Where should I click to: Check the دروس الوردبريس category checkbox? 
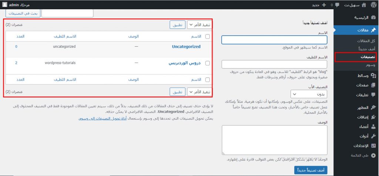point(207,63)
